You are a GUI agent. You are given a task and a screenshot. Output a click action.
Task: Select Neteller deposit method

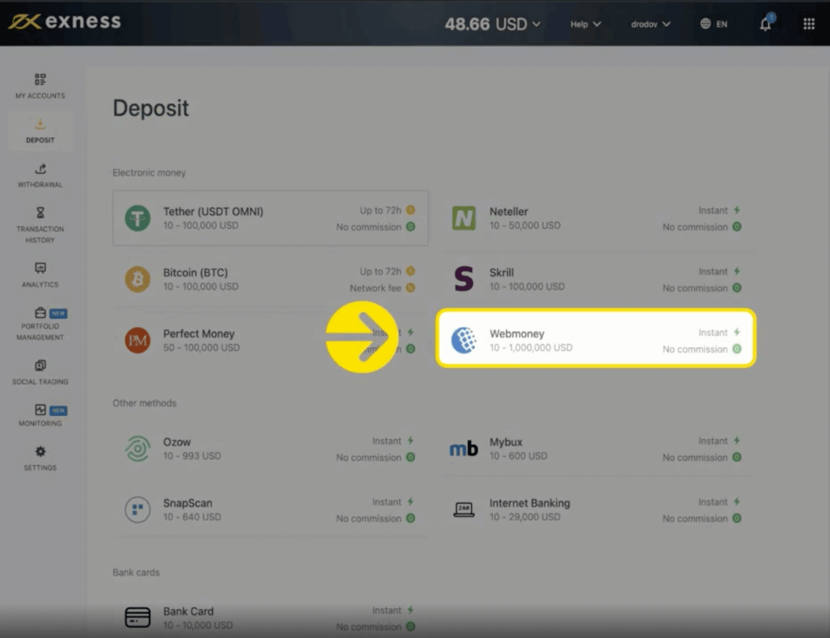[x=596, y=218]
